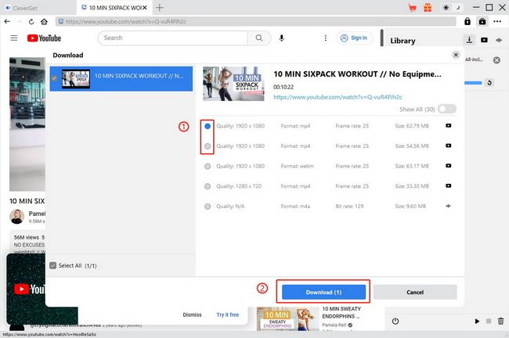Toggle the Show All (30) switch
Image resolution: width=509 pixels, height=338 pixels.
click(447, 110)
